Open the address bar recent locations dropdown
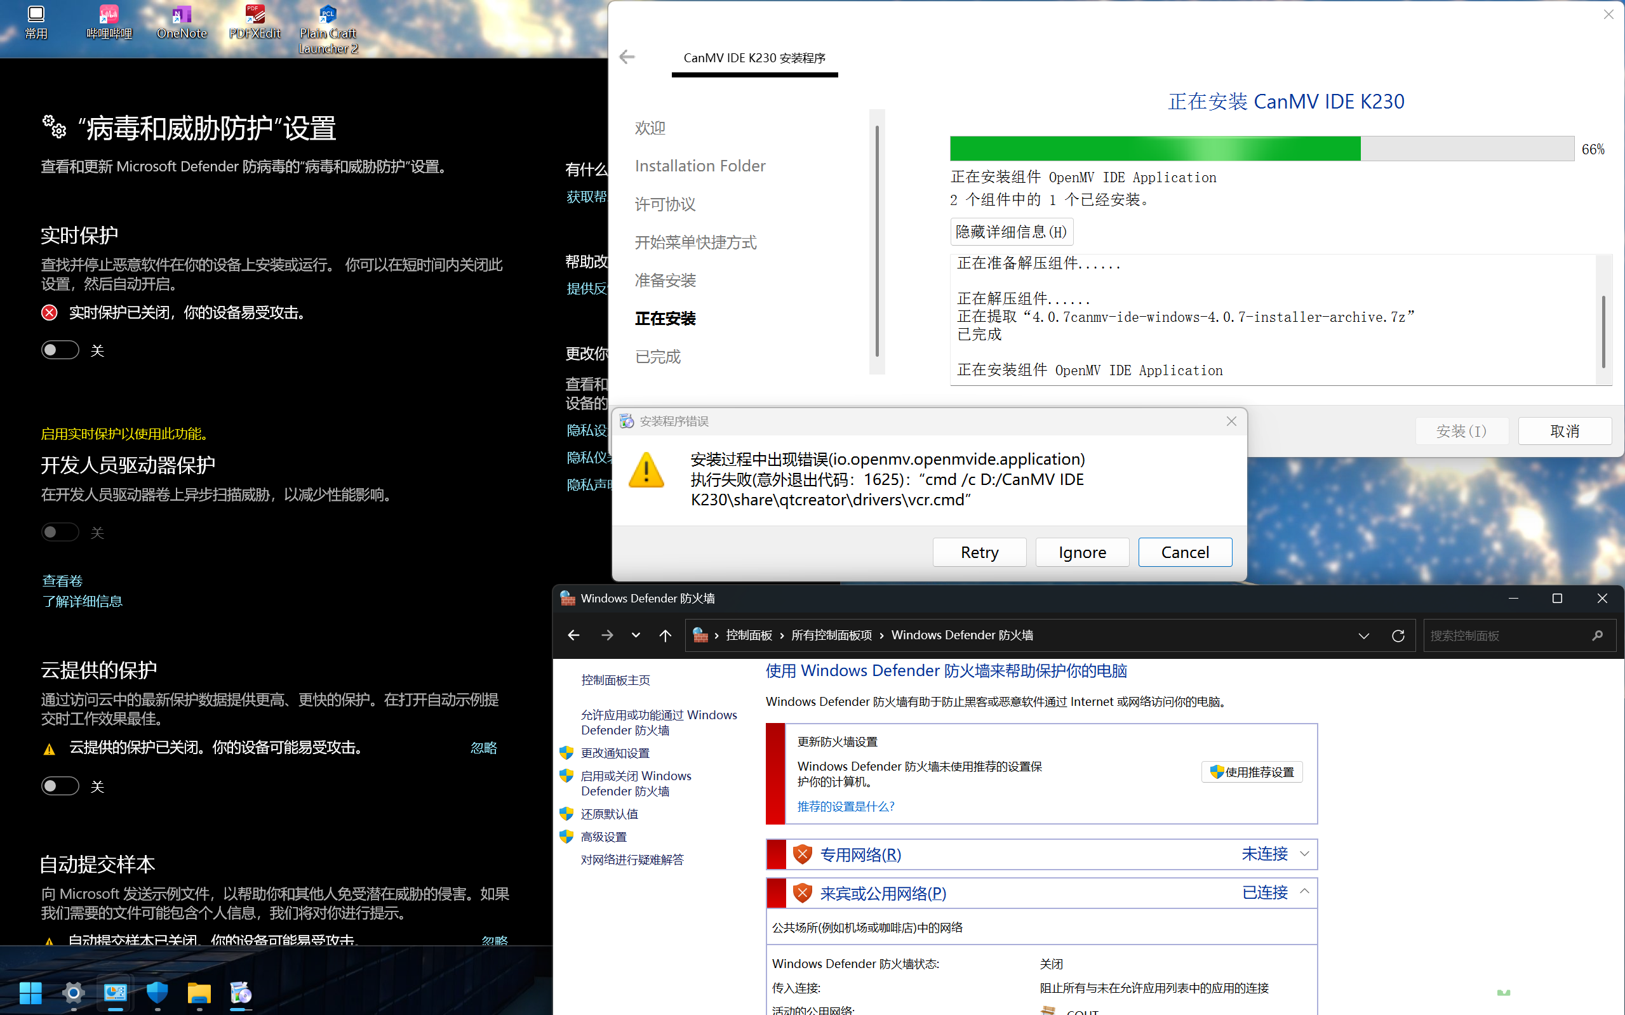Viewport: 1625px width, 1015px height. click(1364, 635)
